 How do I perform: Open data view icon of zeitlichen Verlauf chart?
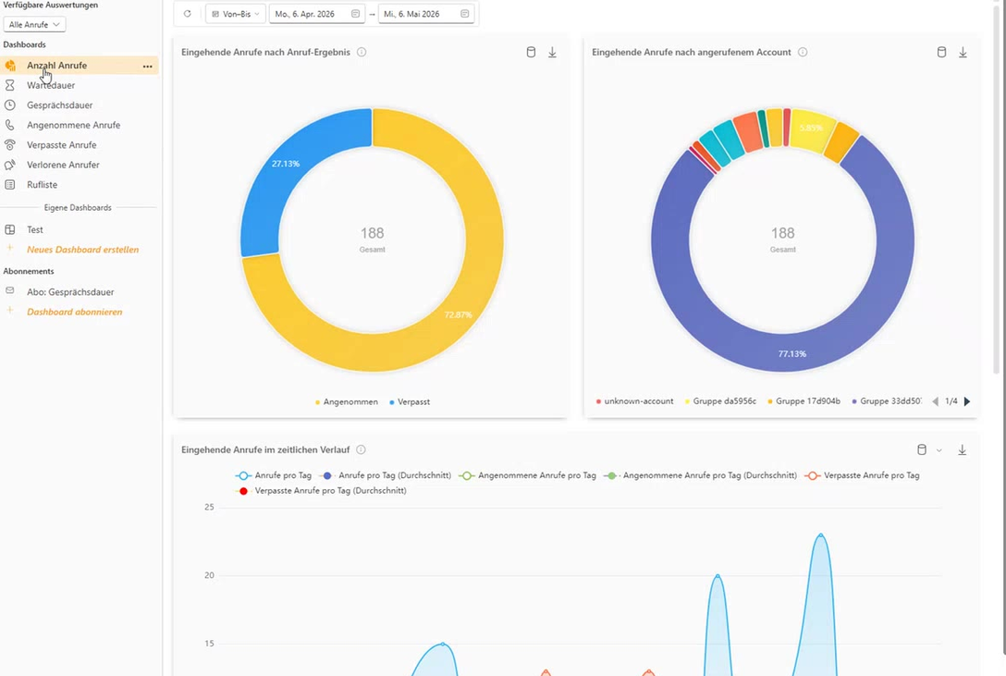tap(922, 450)
